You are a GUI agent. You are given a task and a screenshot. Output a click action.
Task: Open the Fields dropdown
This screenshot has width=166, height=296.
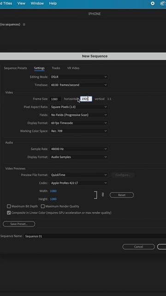point(79,115)
